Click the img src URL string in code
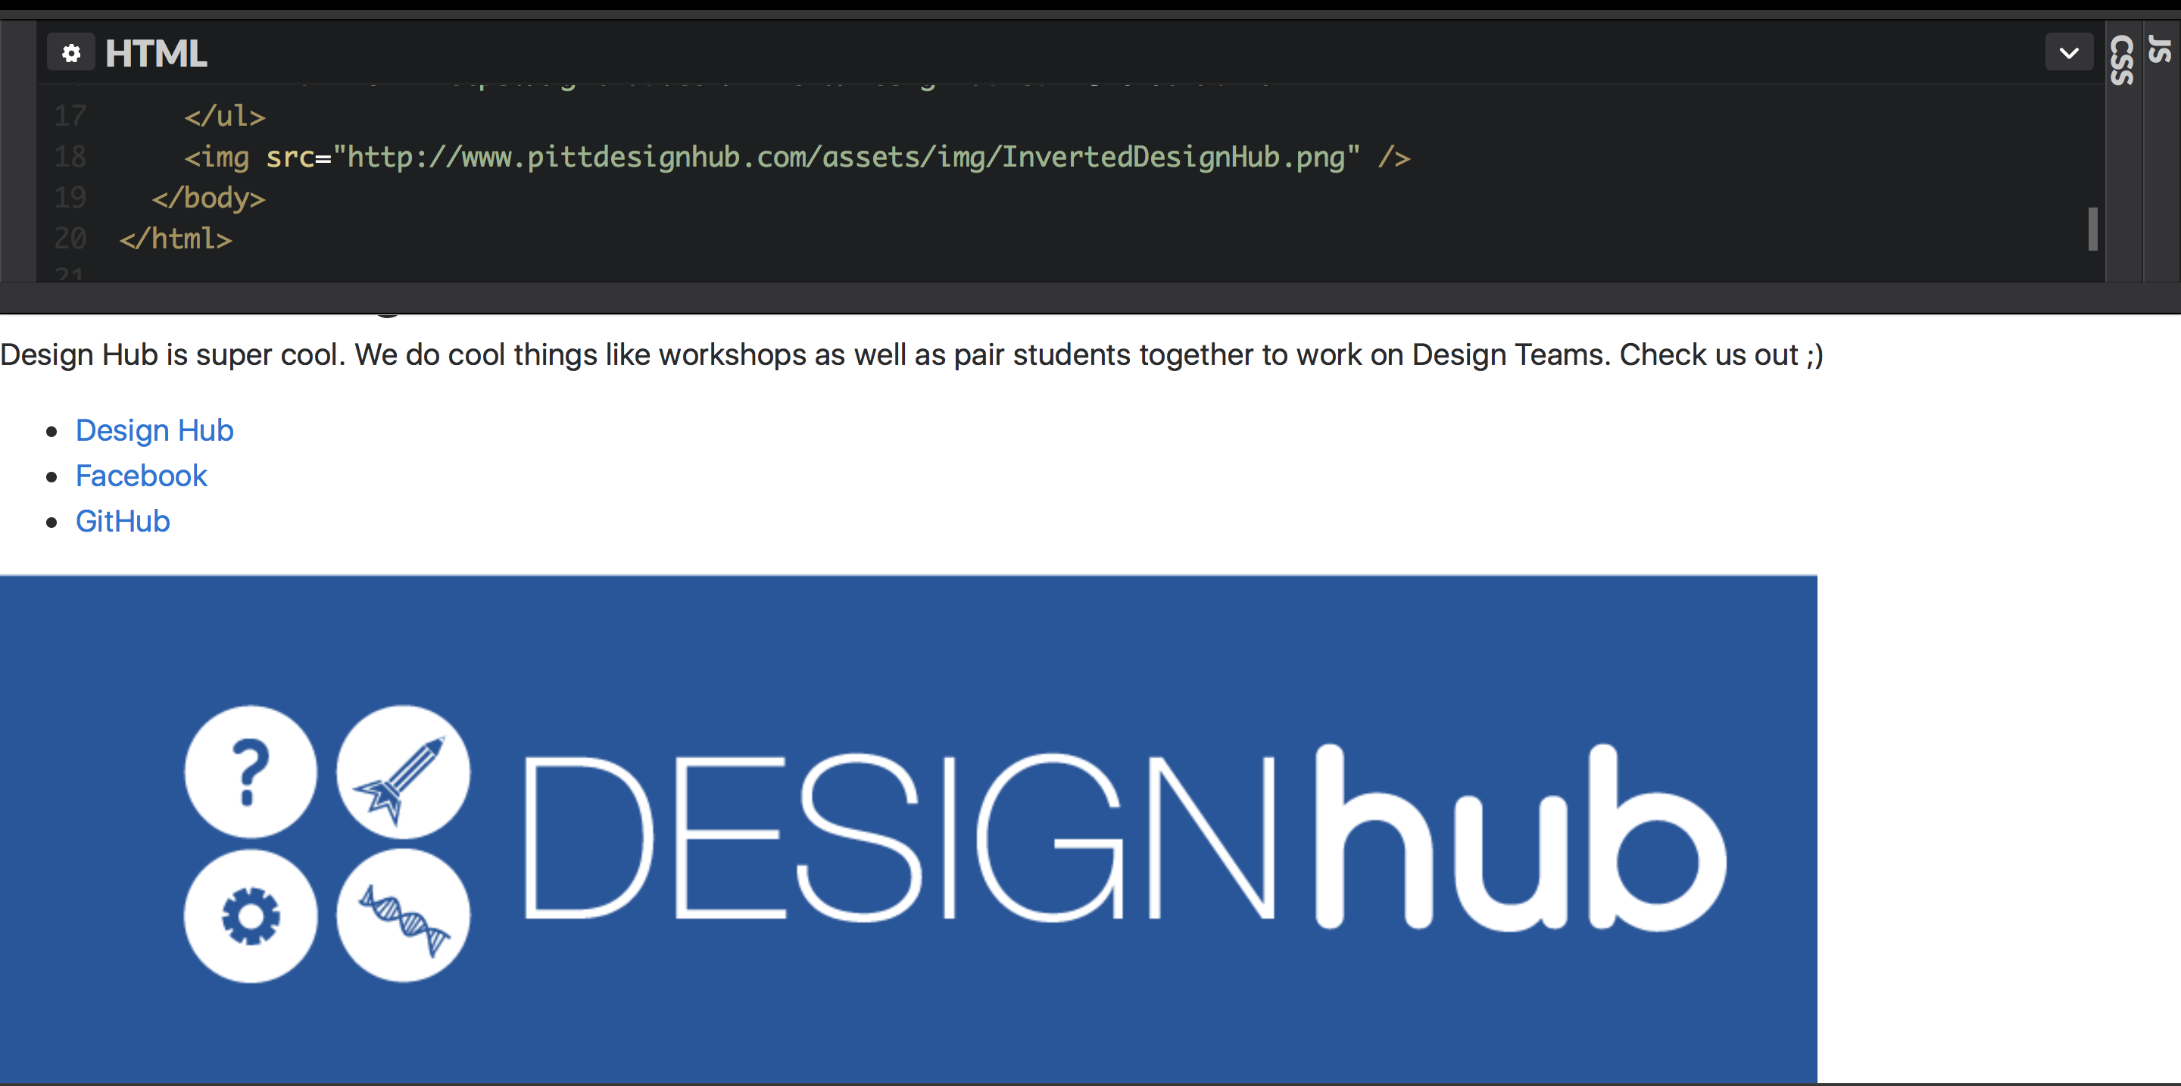This screenshot has height=1086, width=2181. (x=846, y=158)
